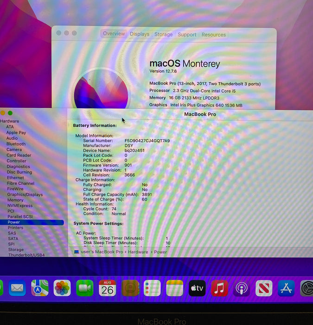
Task: Select Controller in the sidebar
Action: click(x=16, y=161)
